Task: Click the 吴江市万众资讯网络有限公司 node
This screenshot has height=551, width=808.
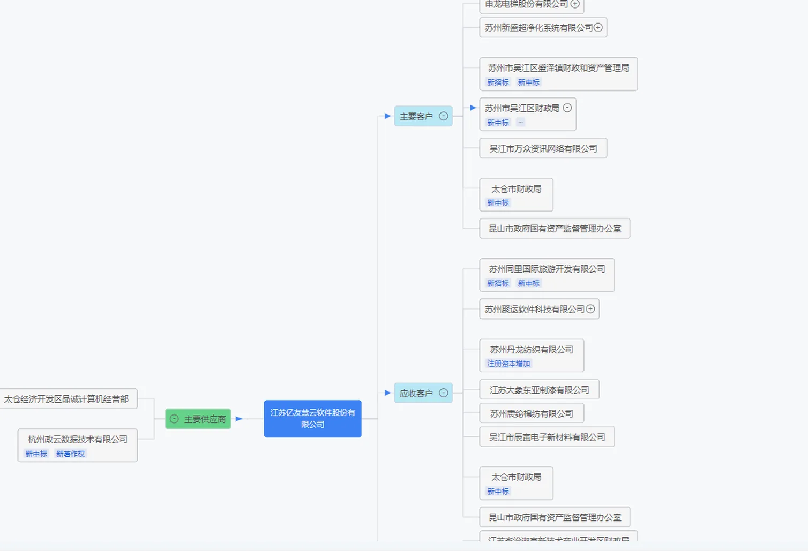Action: click(543, 148)
